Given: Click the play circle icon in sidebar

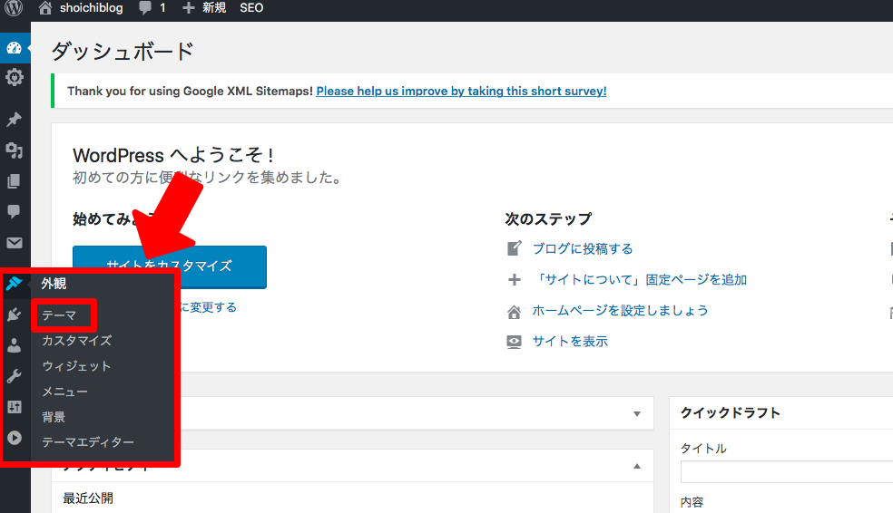Looking at the screenshot, I should pyautogui.click(x=15, y=438).
